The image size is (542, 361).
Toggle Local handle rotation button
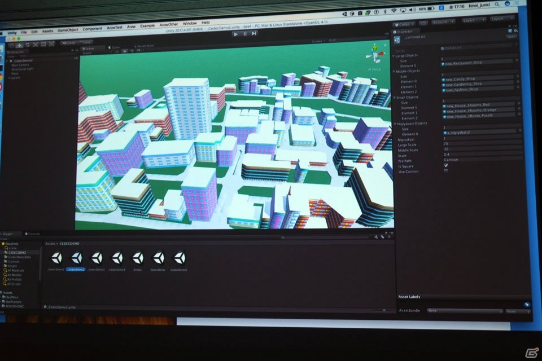click(x=85, y=42)
